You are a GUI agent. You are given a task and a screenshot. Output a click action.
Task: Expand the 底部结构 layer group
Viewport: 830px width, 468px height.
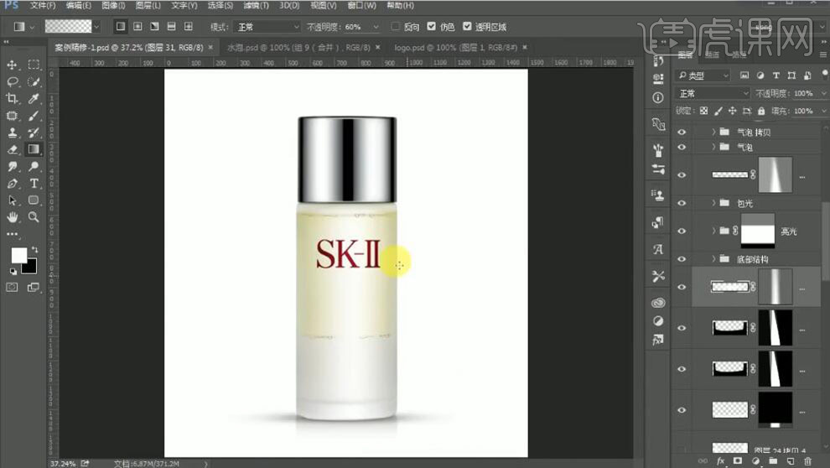point(714,258)
